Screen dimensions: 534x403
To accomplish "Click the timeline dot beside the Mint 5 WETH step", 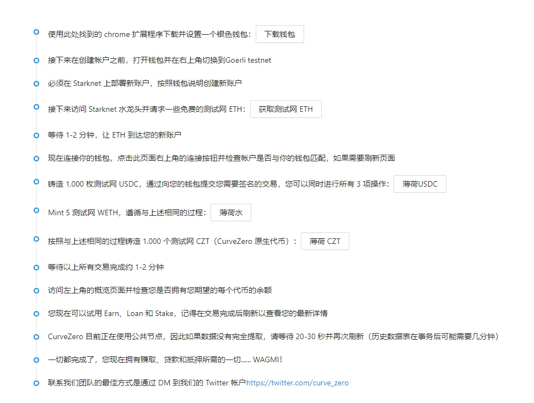I will (x=36, y=210).
